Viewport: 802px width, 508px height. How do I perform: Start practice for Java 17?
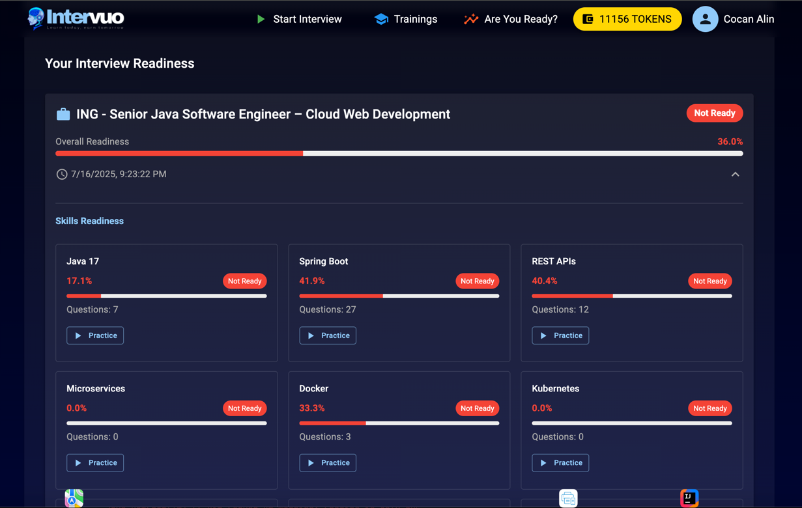[95, 335]
